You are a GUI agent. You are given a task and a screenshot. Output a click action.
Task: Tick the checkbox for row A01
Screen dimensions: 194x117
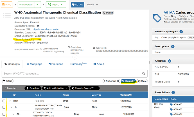[4, 114]
